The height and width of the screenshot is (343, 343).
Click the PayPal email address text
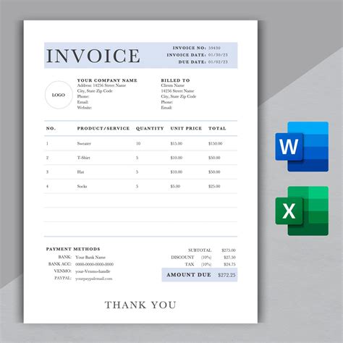[x=94, y=279]
